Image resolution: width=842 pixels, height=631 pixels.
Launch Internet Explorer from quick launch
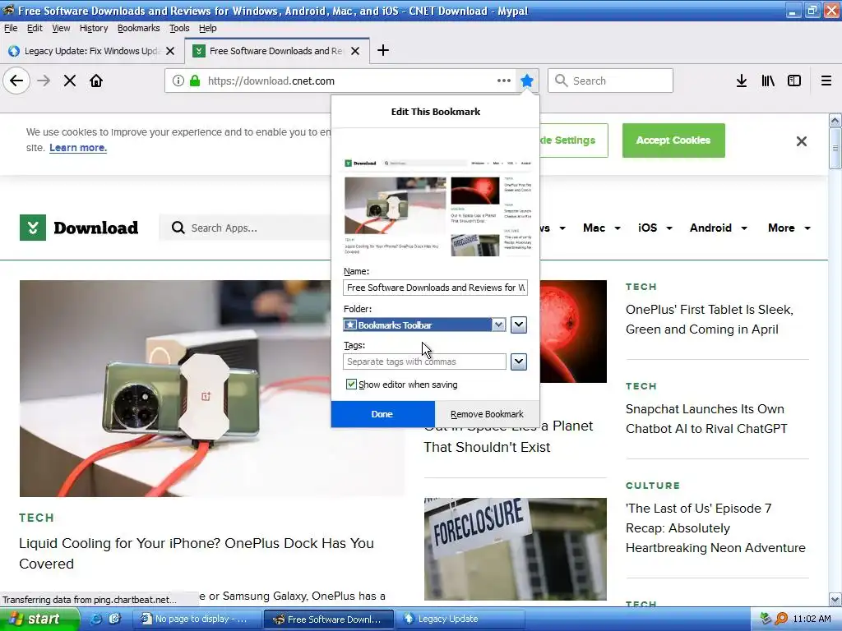point(96,619)
